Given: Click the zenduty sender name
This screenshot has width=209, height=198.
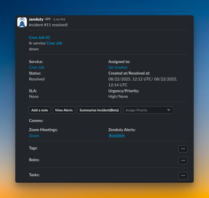Looking at the screenshot, I should [x=36, y=19].
